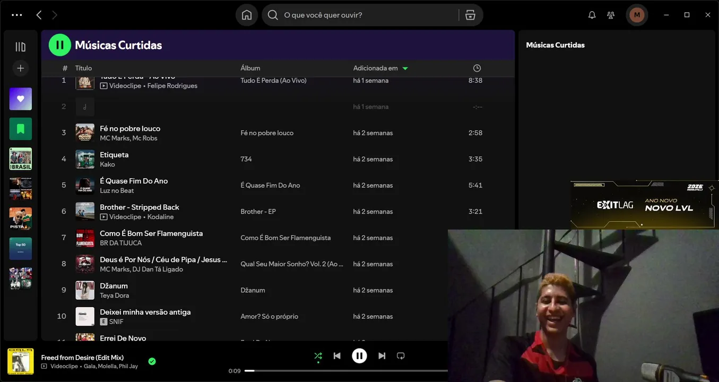Image resolution: width=719 pixels, height=382 pixels.
Task: Sort by the # column header
Action: [65, 68]
